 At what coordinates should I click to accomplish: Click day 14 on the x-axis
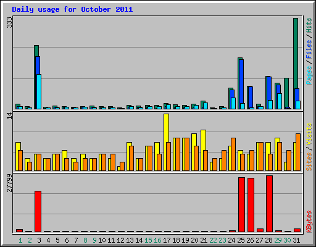[x=139, y=240]
